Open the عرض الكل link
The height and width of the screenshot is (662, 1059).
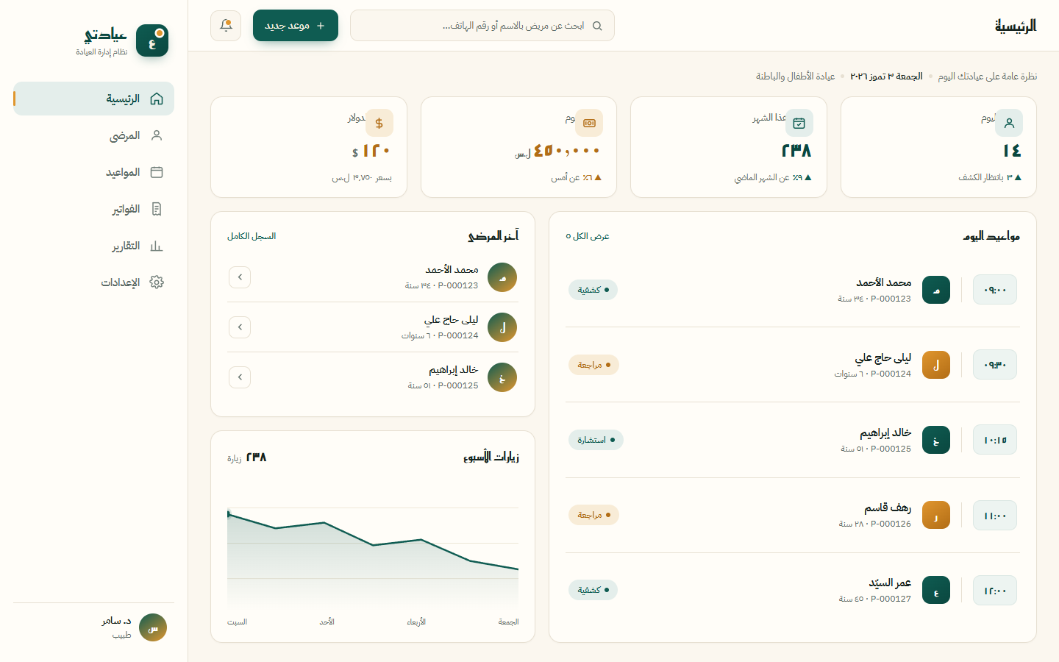pyautogui.click(x=588, y=236)
